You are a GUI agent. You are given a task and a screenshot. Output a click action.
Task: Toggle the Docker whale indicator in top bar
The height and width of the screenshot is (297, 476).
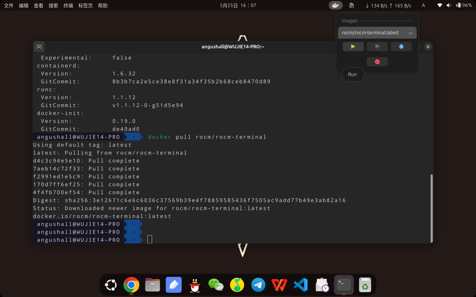[335, 5]
